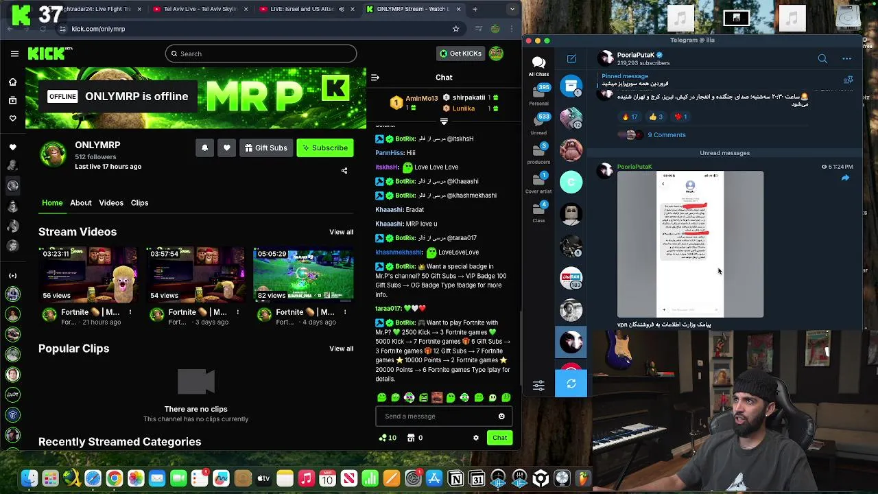
Task: Go to Kick home via sidebar house icon
Action: 12,82
